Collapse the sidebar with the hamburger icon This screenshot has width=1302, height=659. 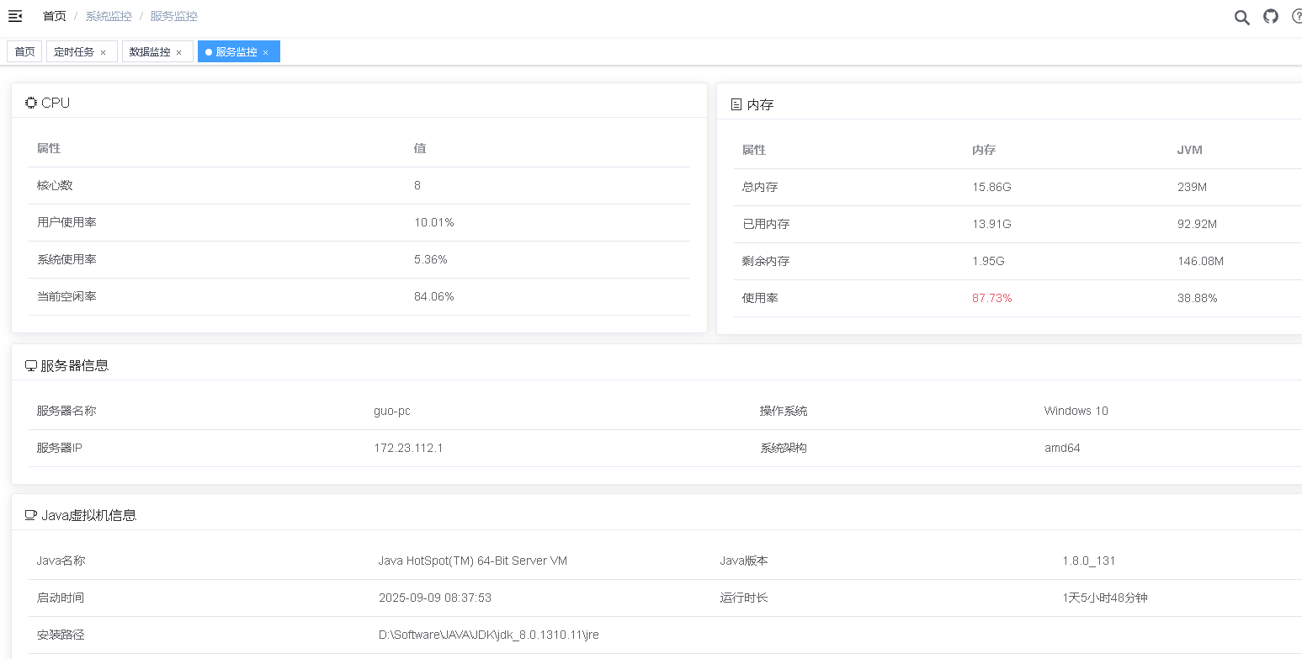point(15,16)
